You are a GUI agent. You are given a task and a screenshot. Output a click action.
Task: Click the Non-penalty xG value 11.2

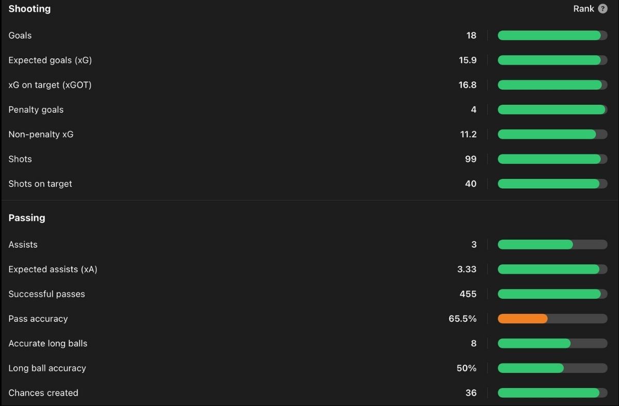click(x=468, y=135)
